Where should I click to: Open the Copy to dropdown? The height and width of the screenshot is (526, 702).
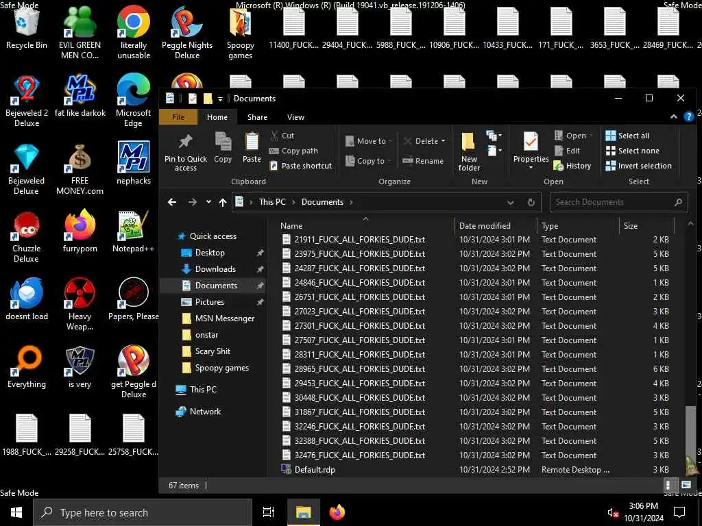click(369, 160)
